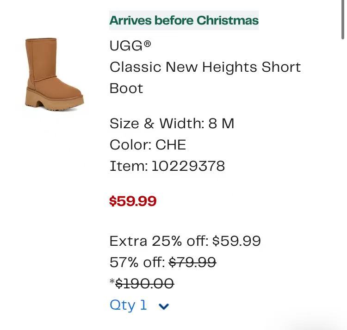
Task: Click the red $59.99 sale price
Action: [133, 201]
